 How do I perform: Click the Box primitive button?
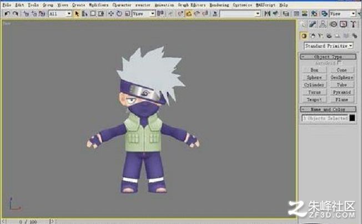314,70
